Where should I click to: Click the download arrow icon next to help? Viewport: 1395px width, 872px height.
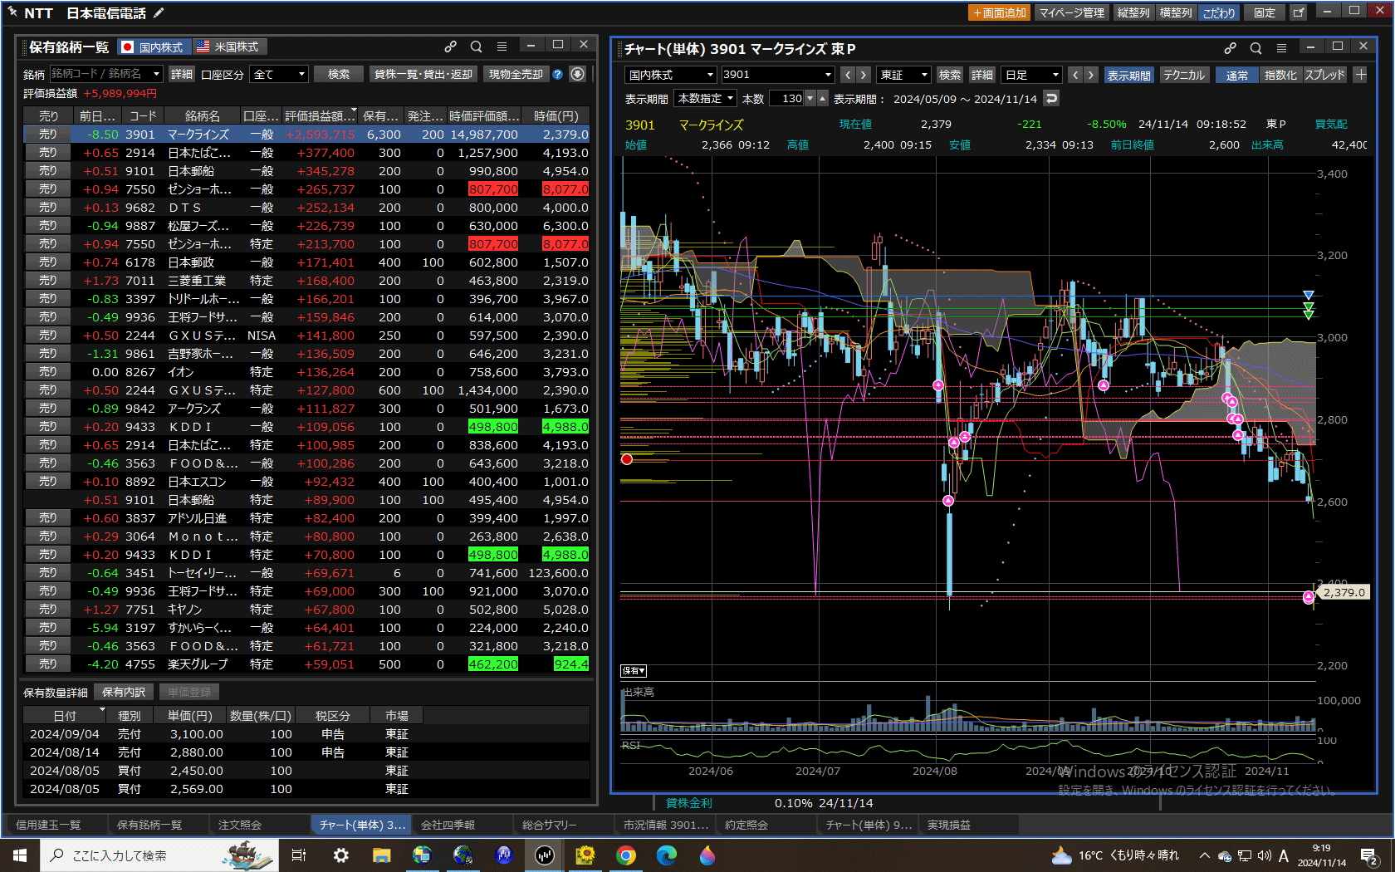coord(578,74)
